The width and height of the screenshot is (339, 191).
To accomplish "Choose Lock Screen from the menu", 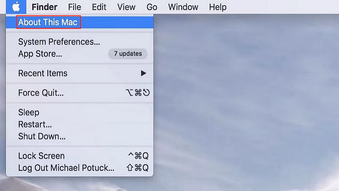I will [80, 156].
